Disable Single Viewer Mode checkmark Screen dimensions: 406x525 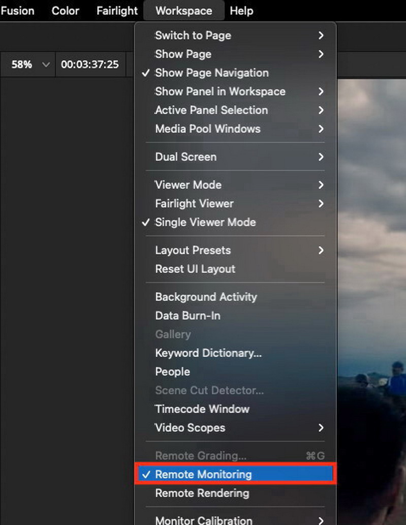(235, 222)
